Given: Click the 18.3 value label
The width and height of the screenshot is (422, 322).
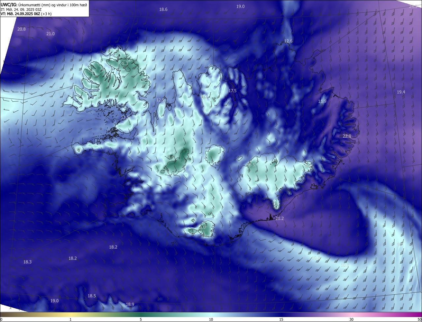Looking at the screenshot, I should 27,262.
